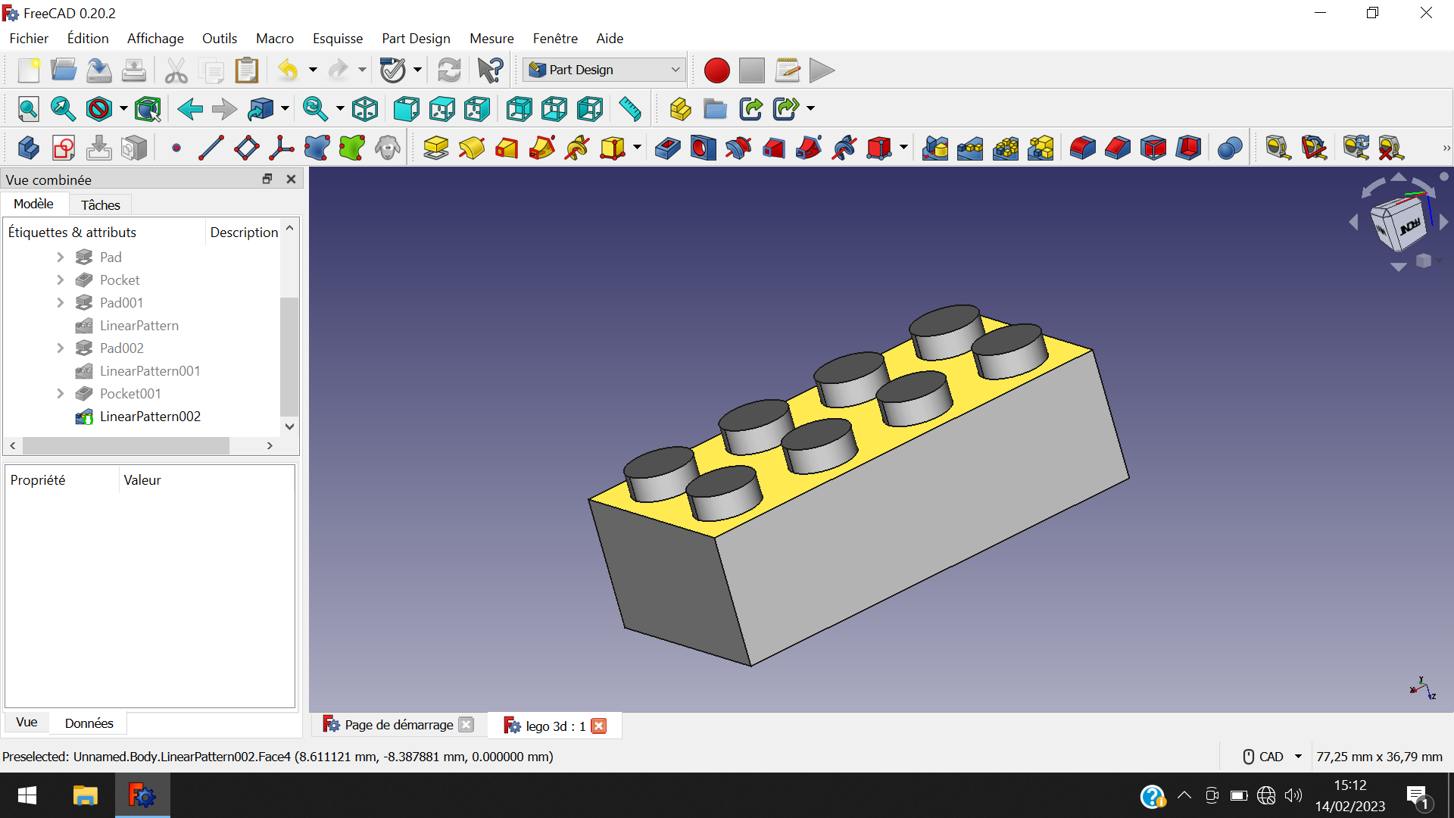The image size is (1454, 818).
Task: Select LinearPattern in the tree
Action: coord(139,326)
